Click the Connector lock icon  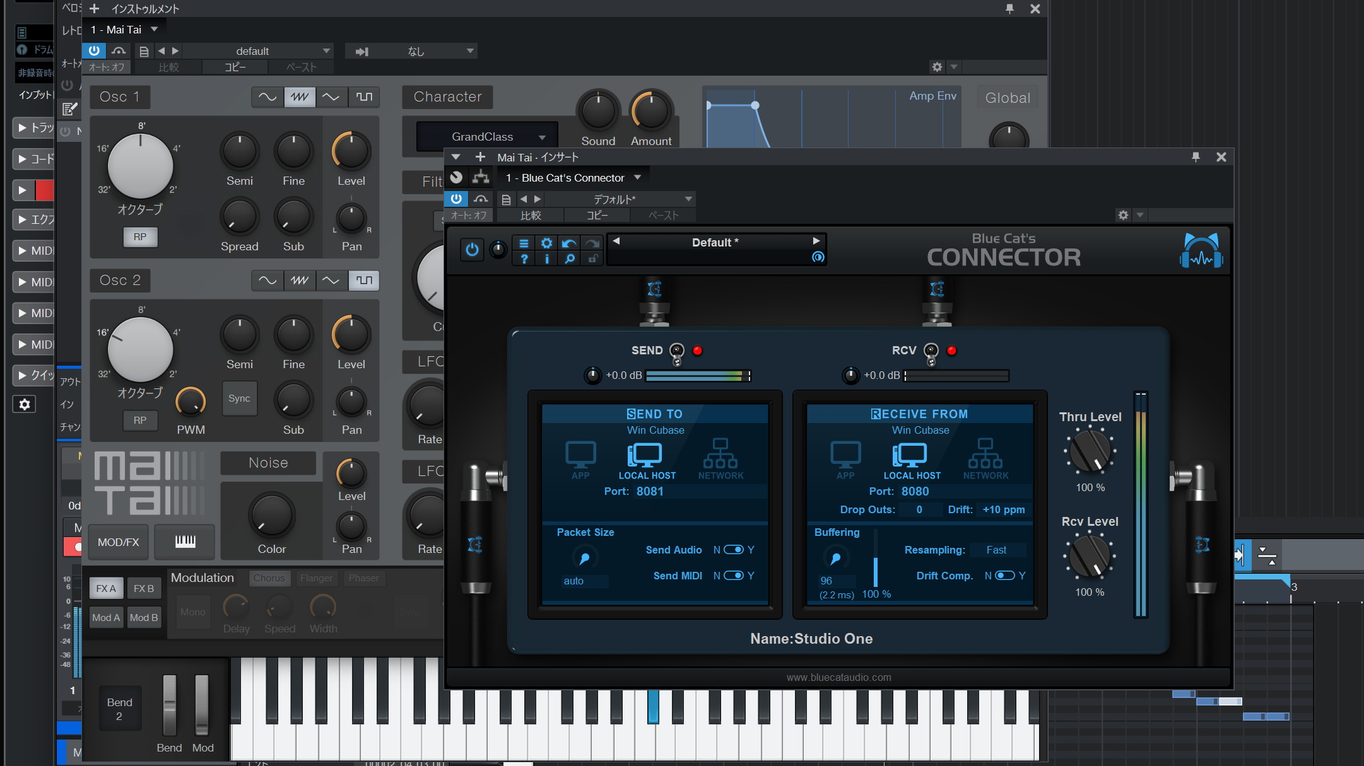click(592, 258)
